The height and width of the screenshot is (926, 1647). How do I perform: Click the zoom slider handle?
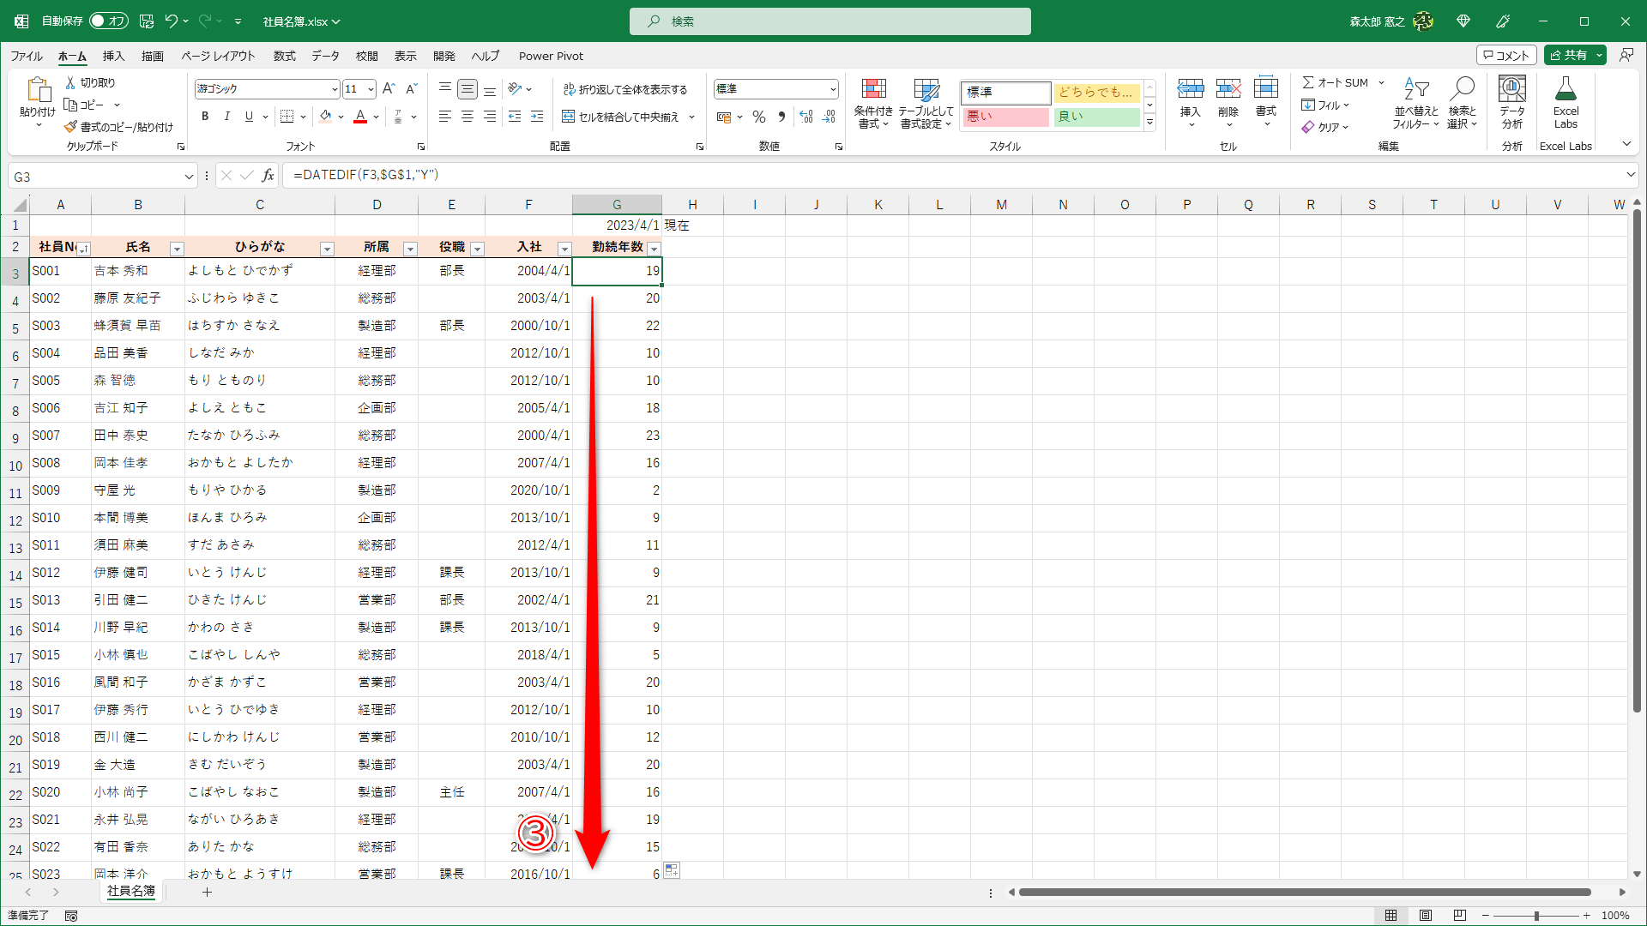[1535, 916]
